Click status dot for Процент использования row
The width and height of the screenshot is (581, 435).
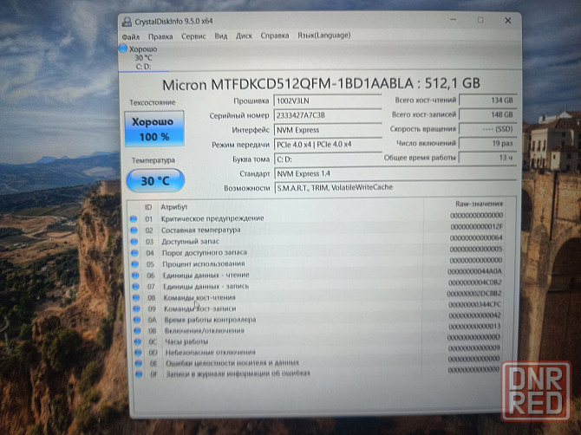click(135, 264)
